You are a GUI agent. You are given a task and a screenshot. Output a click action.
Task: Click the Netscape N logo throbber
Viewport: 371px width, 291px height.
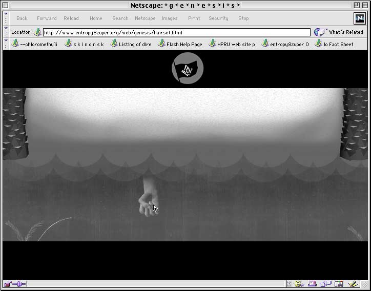(x=359, y=18)
